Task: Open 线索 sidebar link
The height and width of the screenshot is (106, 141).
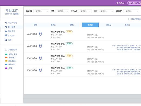Action: pyautogui.click(x=10, y=40)
